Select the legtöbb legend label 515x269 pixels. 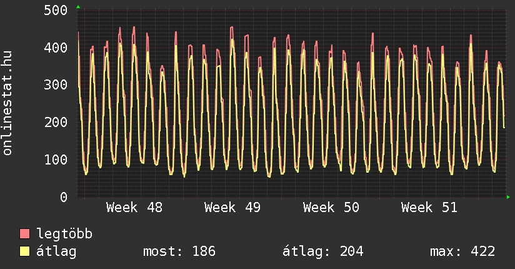coord(64,234)
